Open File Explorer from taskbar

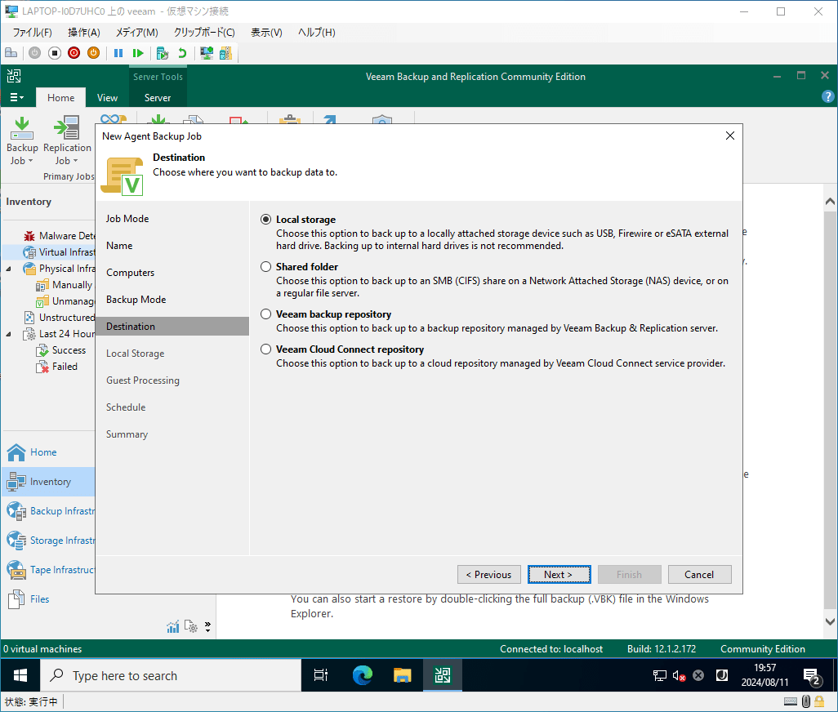(403, 676)
